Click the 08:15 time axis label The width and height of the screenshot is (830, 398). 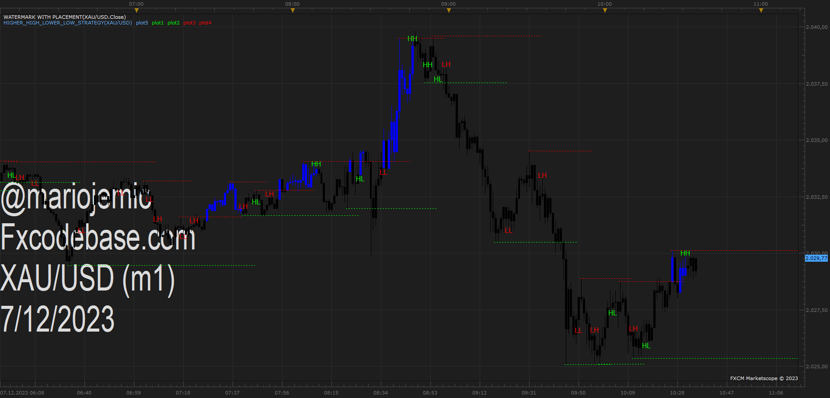(331, 393)
